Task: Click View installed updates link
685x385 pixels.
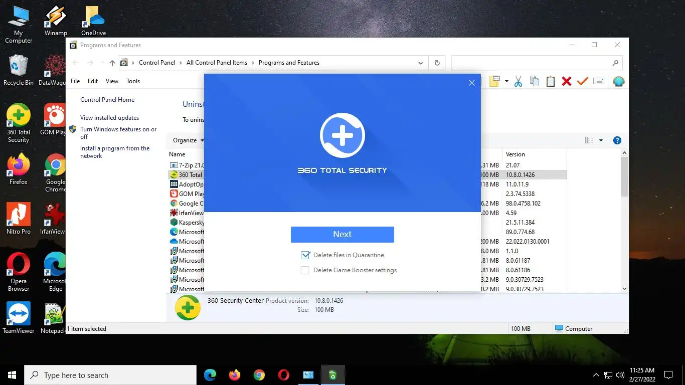Action: [109, 118]
